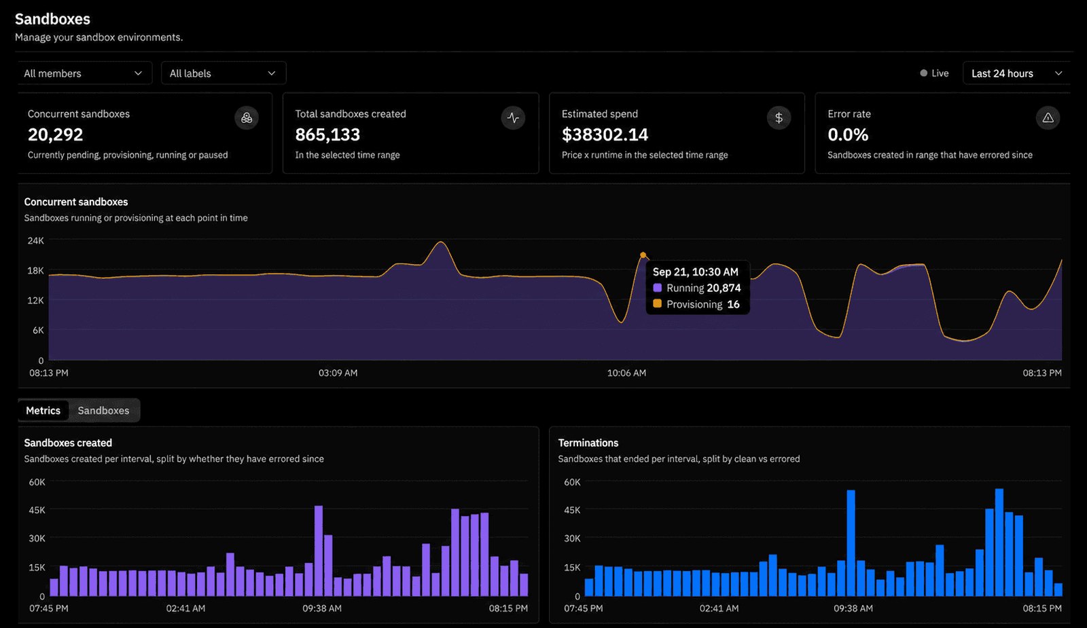Click the Sandboxes created chart title

[x=68, y=443]
